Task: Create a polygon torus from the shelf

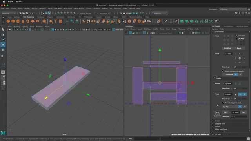Action: pyautogui.click(x=28, y=21)
